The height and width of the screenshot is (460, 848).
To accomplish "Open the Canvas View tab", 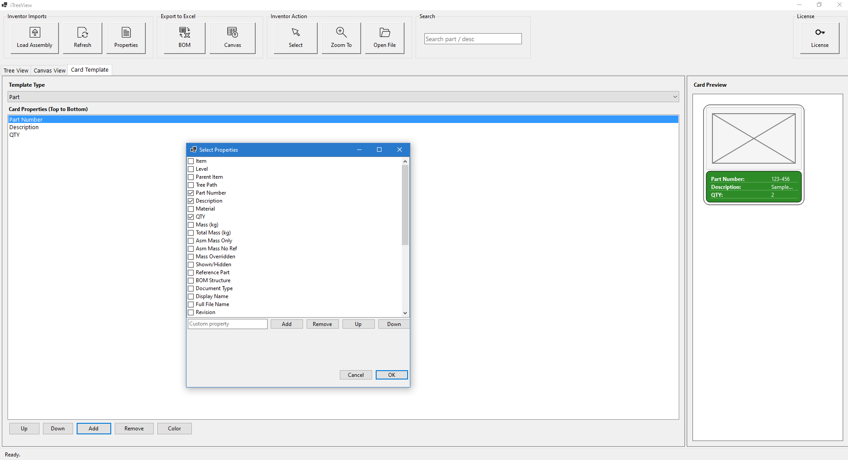I will tap(49, 70).
